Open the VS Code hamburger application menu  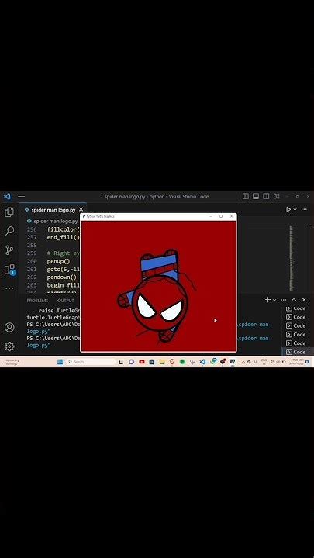point(22,196)
